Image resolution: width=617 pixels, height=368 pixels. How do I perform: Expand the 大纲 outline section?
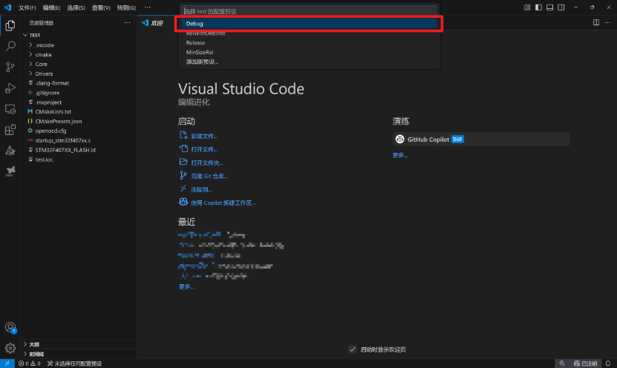tap(79, 344)
